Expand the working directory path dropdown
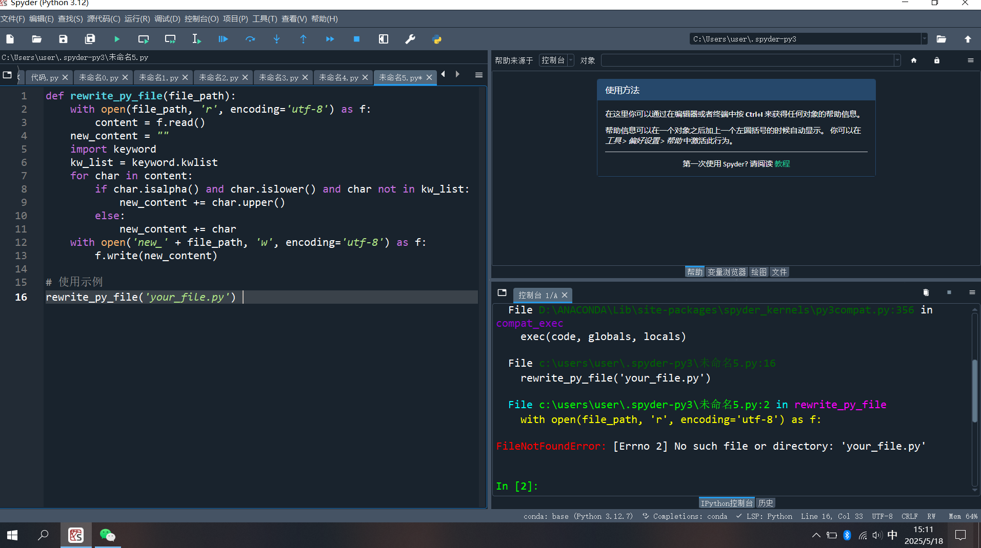Screen dimensions: 981x548 924,39
